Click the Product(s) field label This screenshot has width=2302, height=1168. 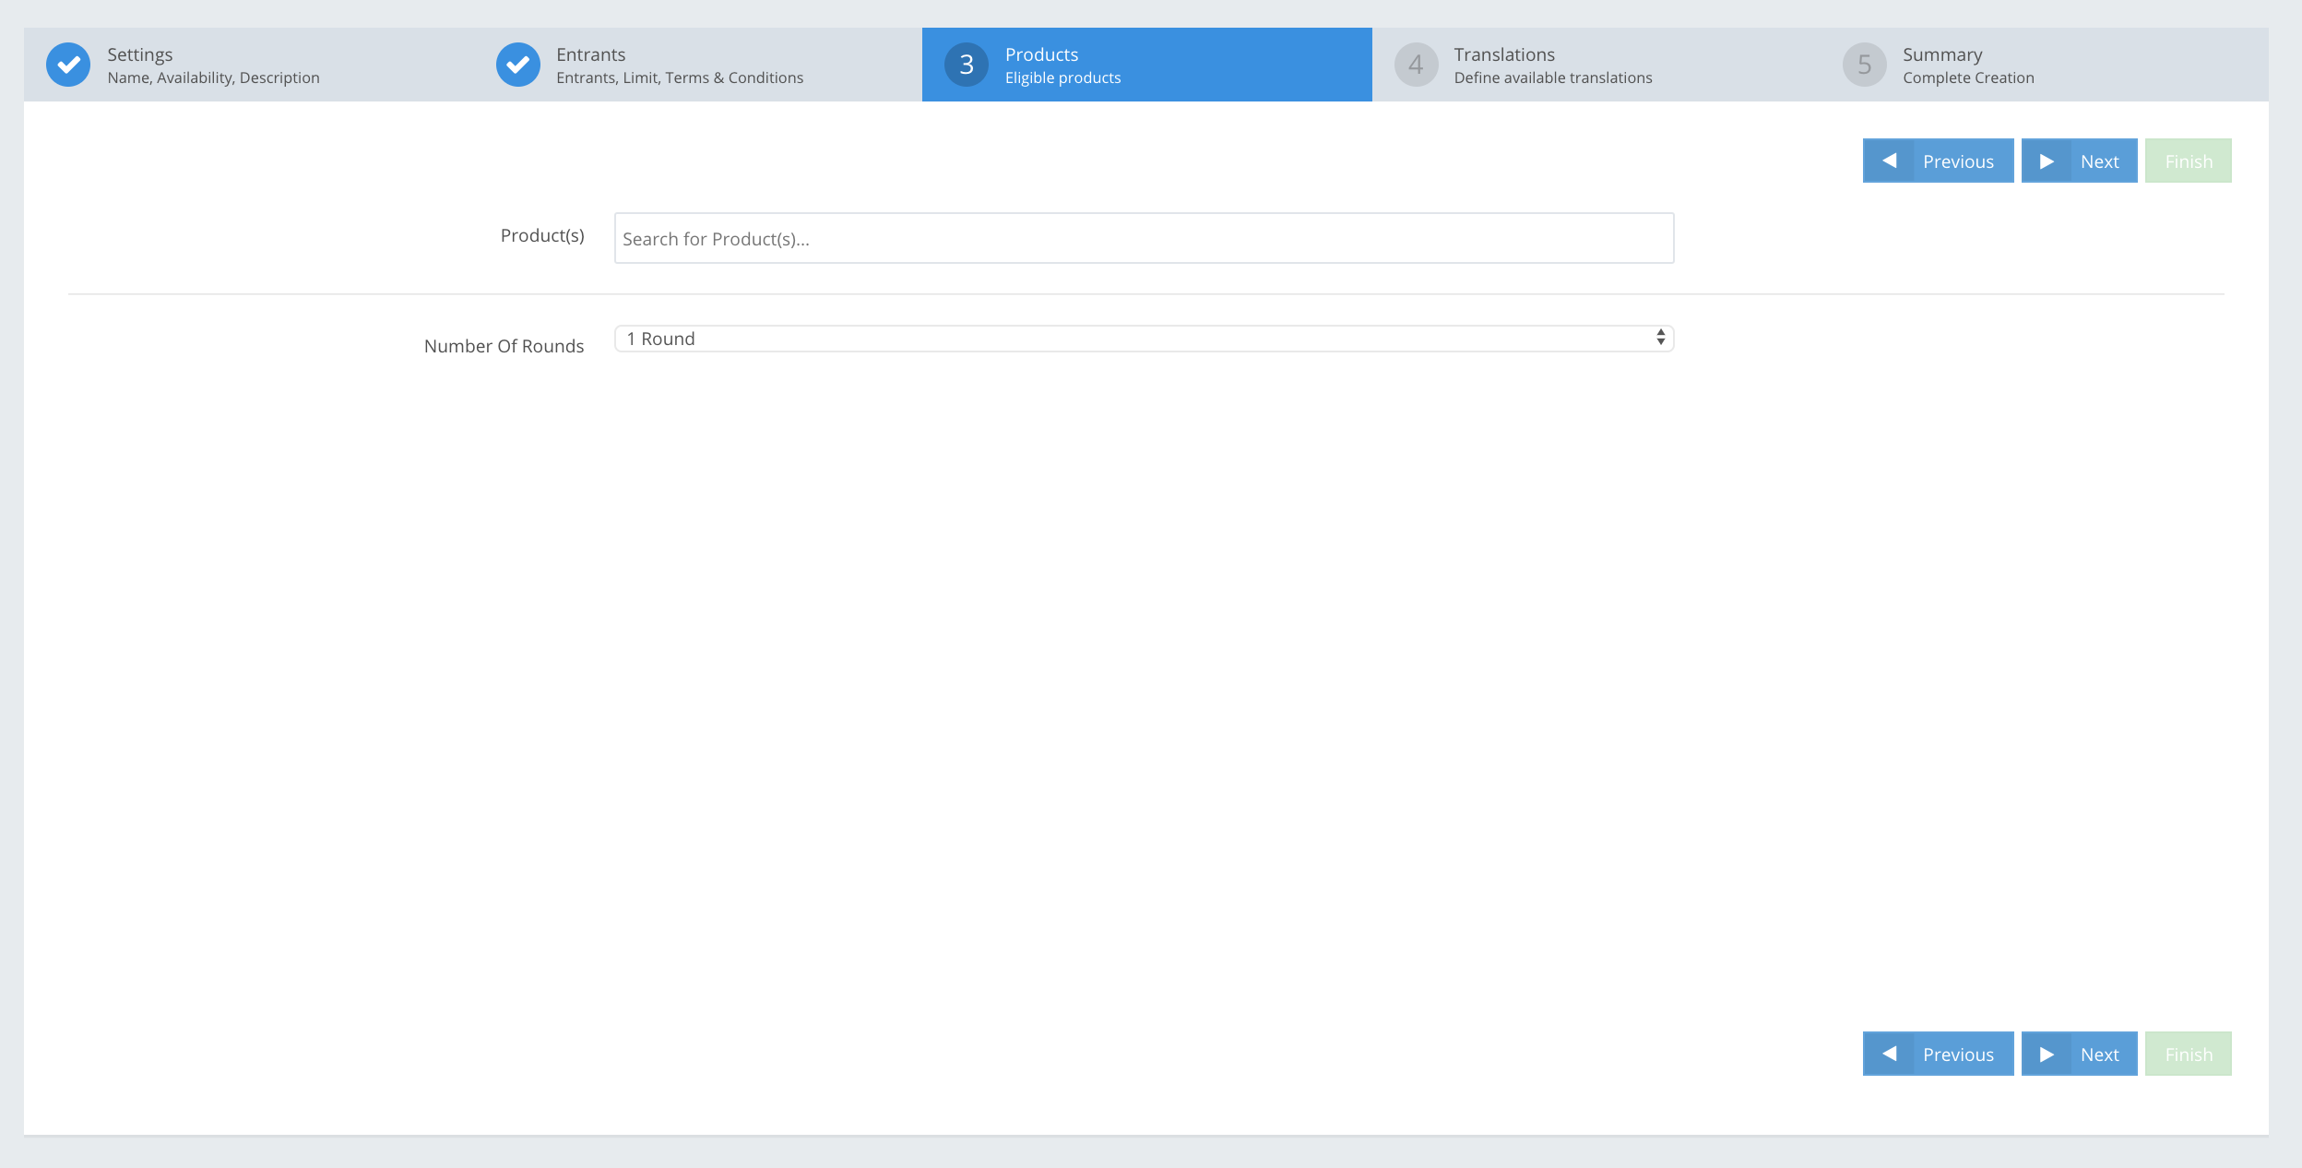click(542, 236)
